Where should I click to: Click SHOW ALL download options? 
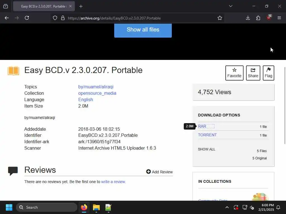tap(206, 149)
